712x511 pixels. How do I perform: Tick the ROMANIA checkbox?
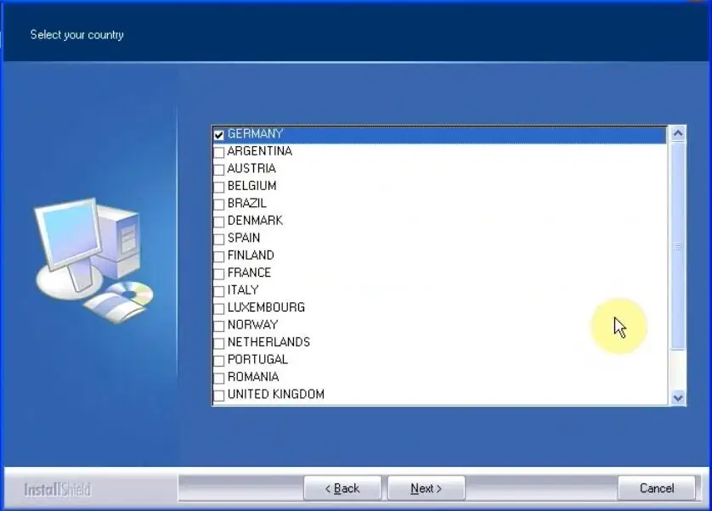tap(219, 378)
